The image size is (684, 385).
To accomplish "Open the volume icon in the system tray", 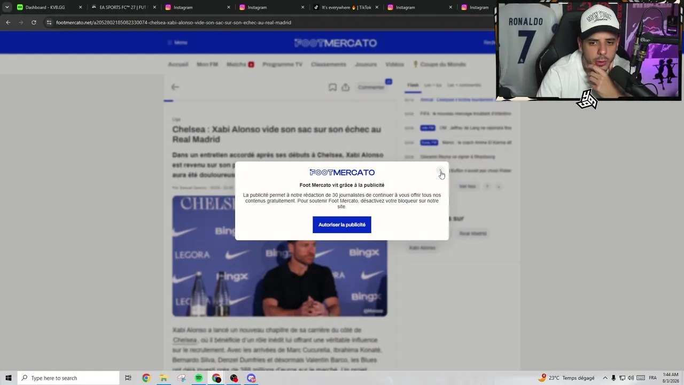I will point(631,378).
